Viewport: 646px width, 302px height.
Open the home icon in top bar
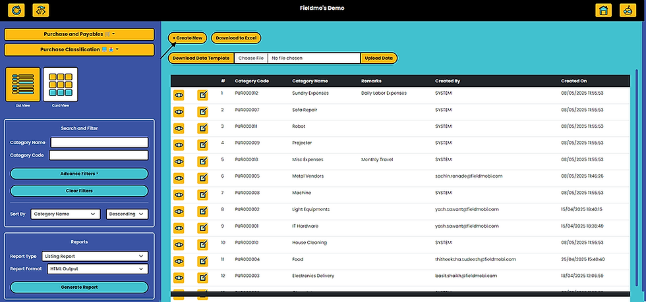pyautogui.click(x=603, y=11)
